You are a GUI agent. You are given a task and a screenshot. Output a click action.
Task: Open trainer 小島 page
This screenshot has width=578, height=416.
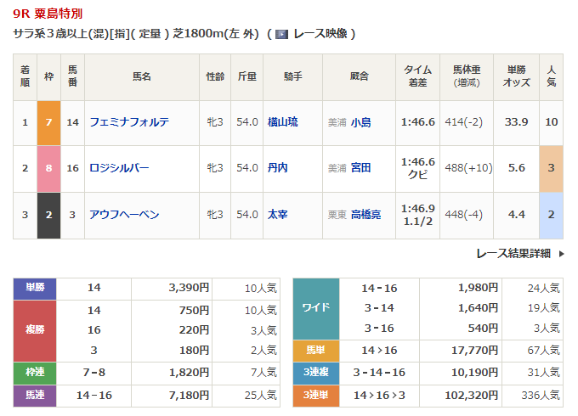(x=360, y=122)
